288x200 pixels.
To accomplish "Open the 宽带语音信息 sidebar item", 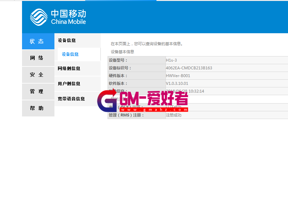I will (x=71, y=99).
